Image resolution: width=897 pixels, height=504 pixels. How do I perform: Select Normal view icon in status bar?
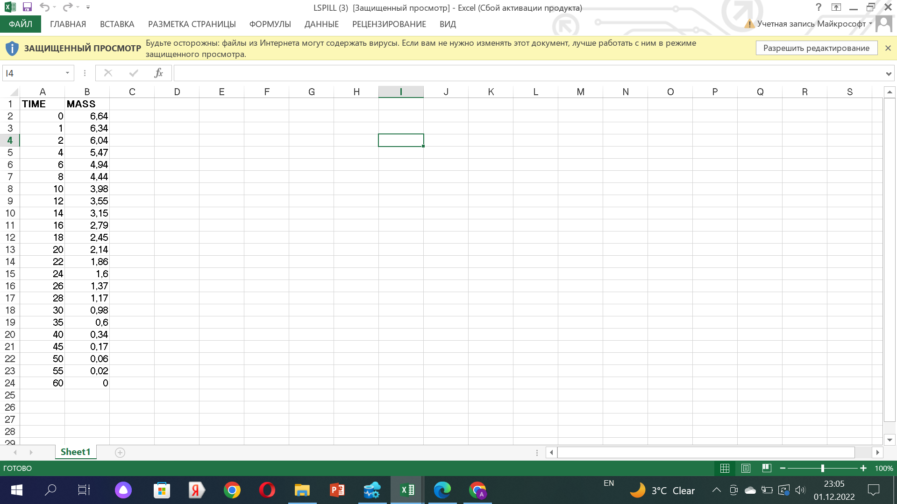point(725,468)
